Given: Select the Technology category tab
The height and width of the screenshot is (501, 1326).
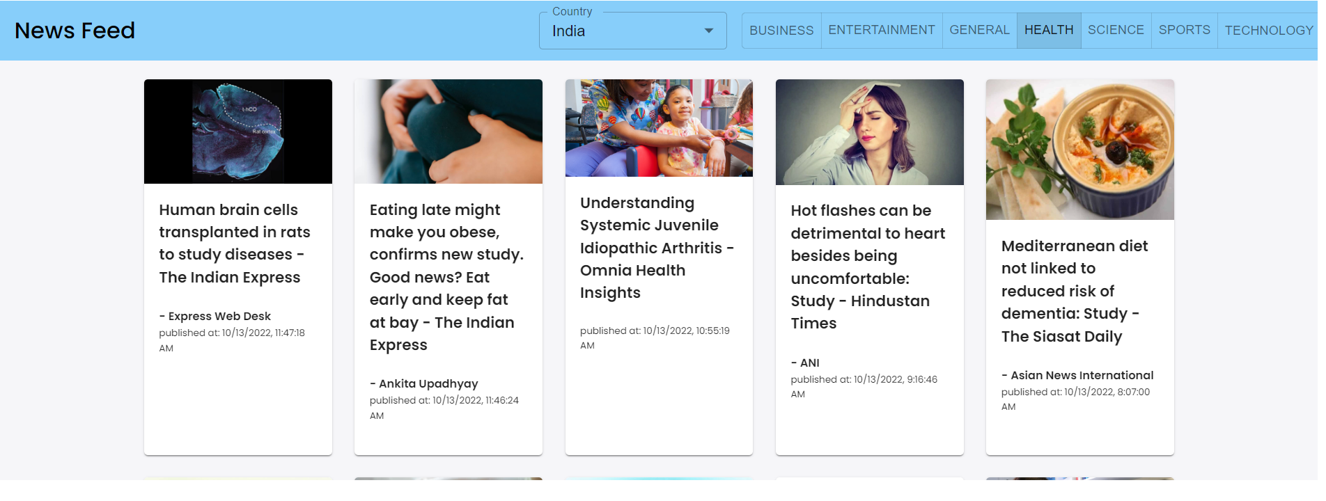Looking at the screenshot, I should tap(1267, 31).
